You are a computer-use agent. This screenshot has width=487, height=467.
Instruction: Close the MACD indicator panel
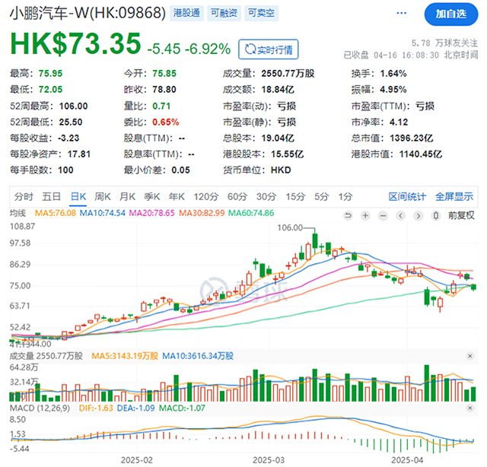pos(470,408)
